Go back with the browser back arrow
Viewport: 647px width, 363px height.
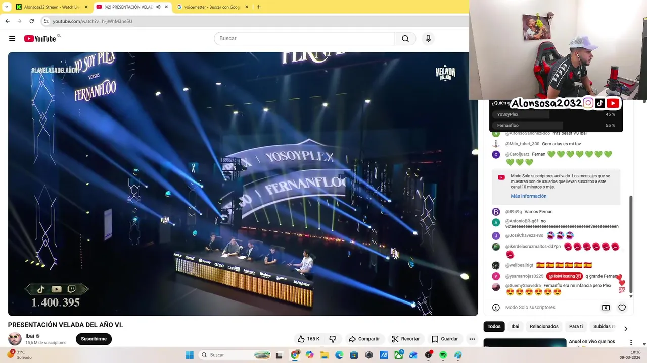click(x=7, y=21)
